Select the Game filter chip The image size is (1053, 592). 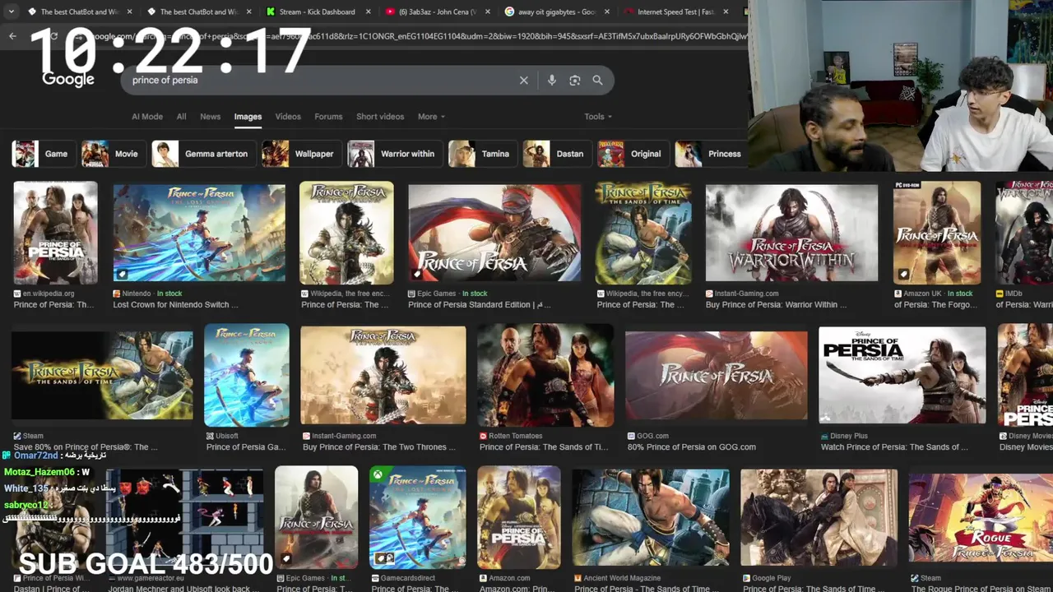44,154
